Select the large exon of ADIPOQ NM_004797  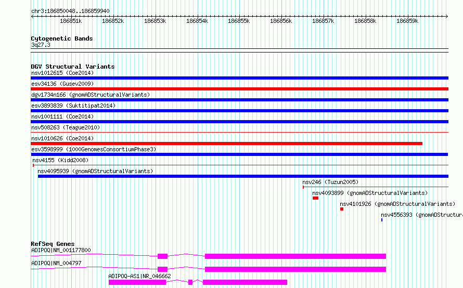click(295, 269)
